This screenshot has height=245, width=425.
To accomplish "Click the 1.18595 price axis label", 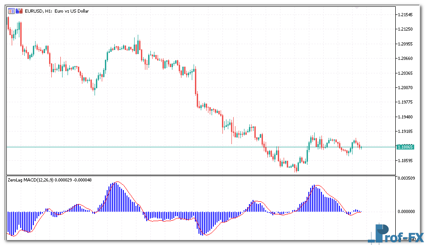I will point(406,160).
